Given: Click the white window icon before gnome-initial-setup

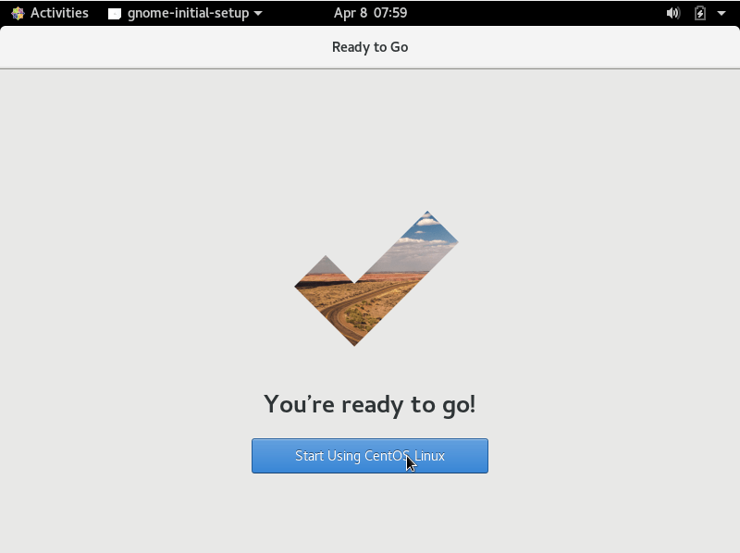Looking at the screenshot, I should tap(115, 14).
